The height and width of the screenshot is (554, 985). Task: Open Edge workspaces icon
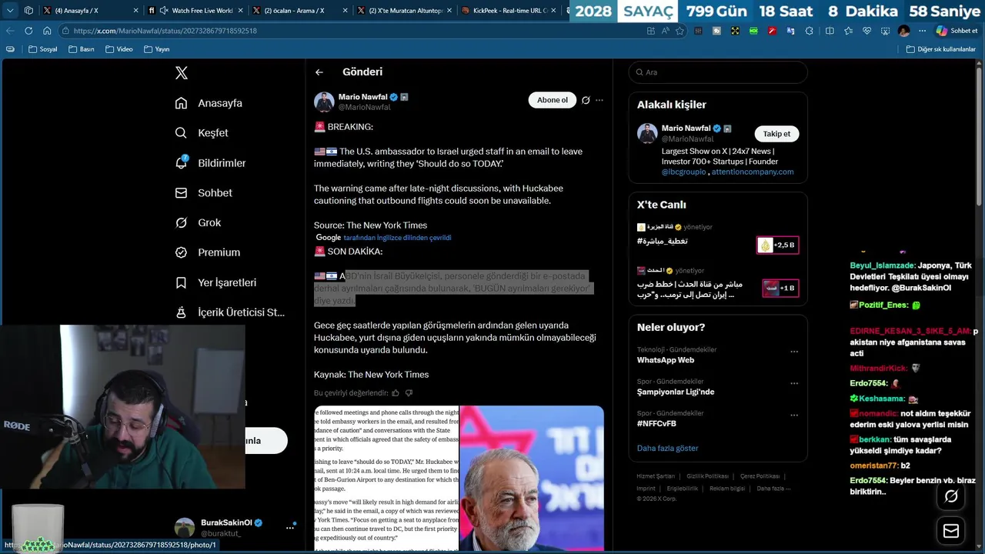28,11
